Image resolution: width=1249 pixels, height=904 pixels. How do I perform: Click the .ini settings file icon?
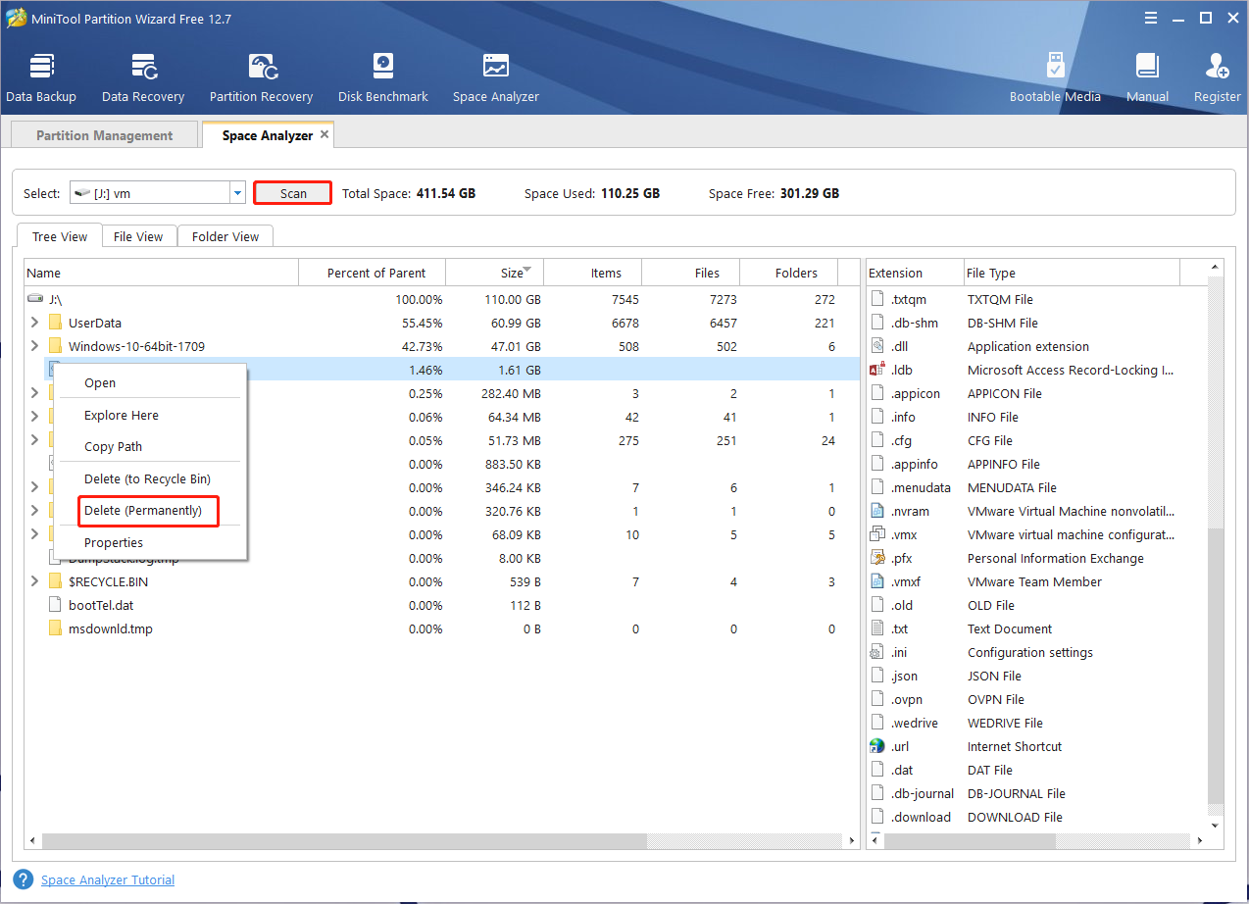[877, 652]
